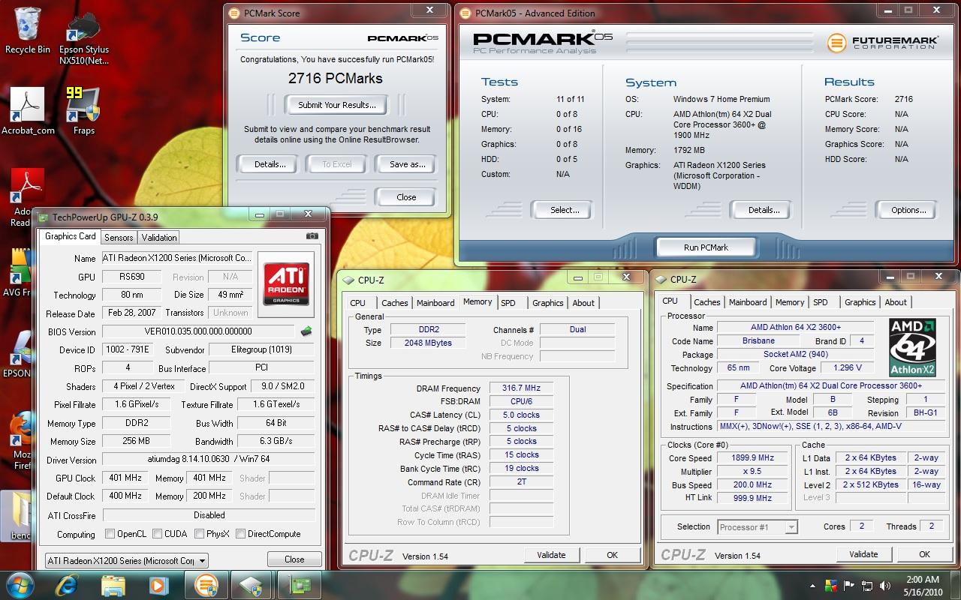This screenshot has height=600, width=961.
Task: Switch to the Sensors tab in GPU-Z
Action: (119, 238)
